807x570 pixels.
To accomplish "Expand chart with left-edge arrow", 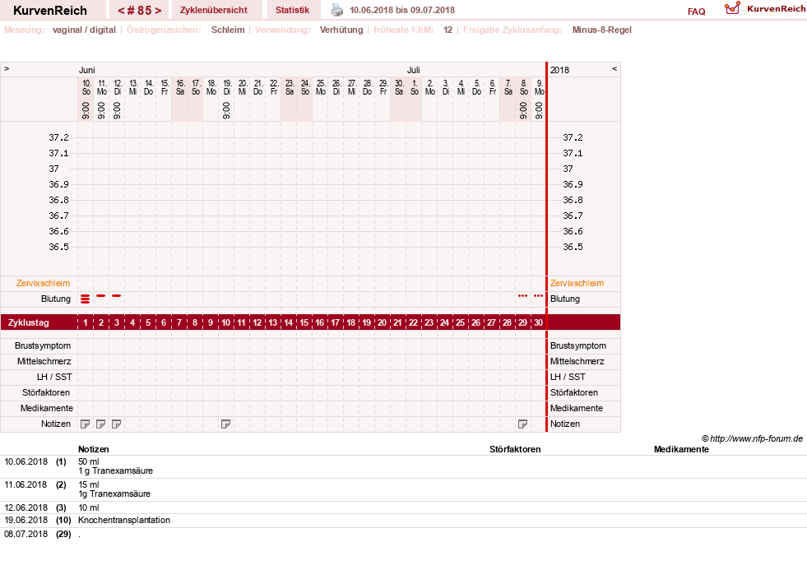I will (x=7, y=68).
